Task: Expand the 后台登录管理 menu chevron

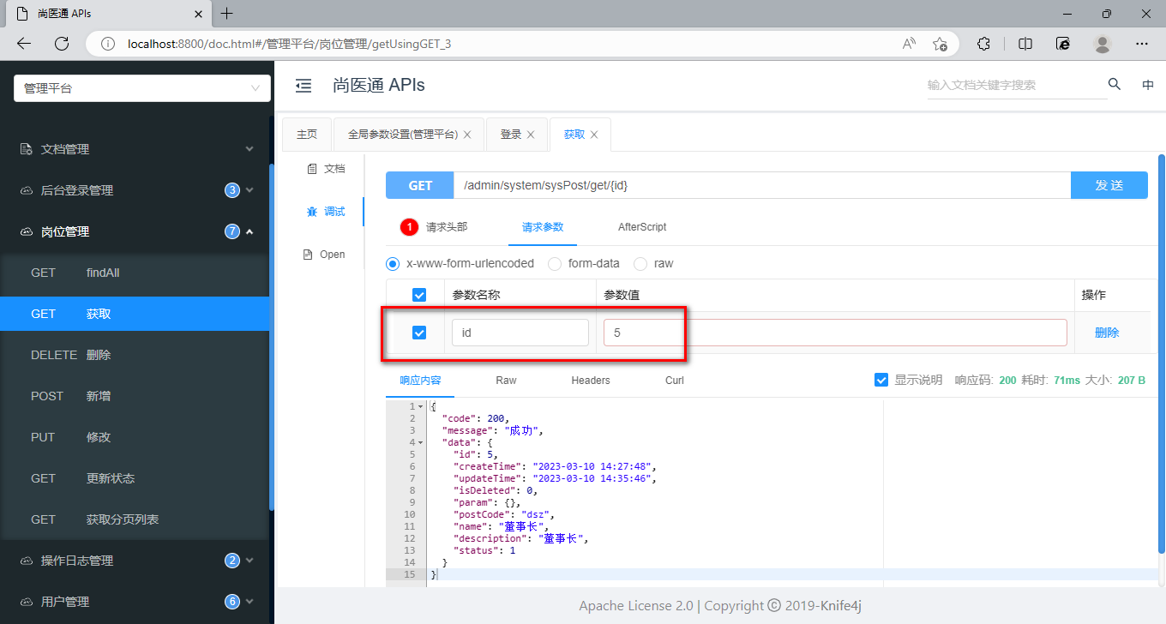Action: (x=249, y=190)
